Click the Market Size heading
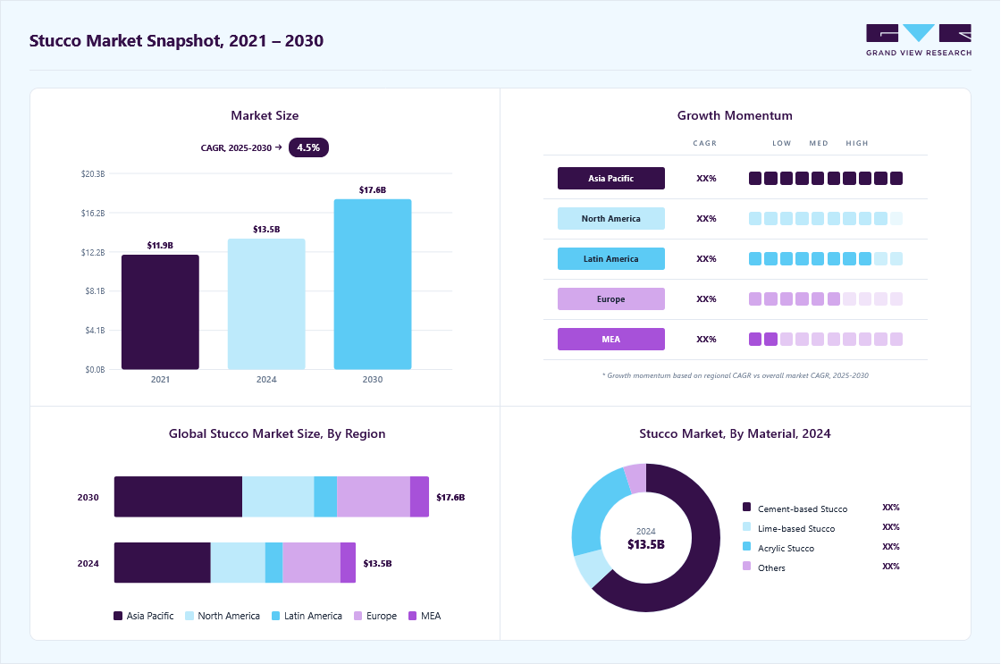The height and width of the screenshot is (664, 1001). (265, 115)
